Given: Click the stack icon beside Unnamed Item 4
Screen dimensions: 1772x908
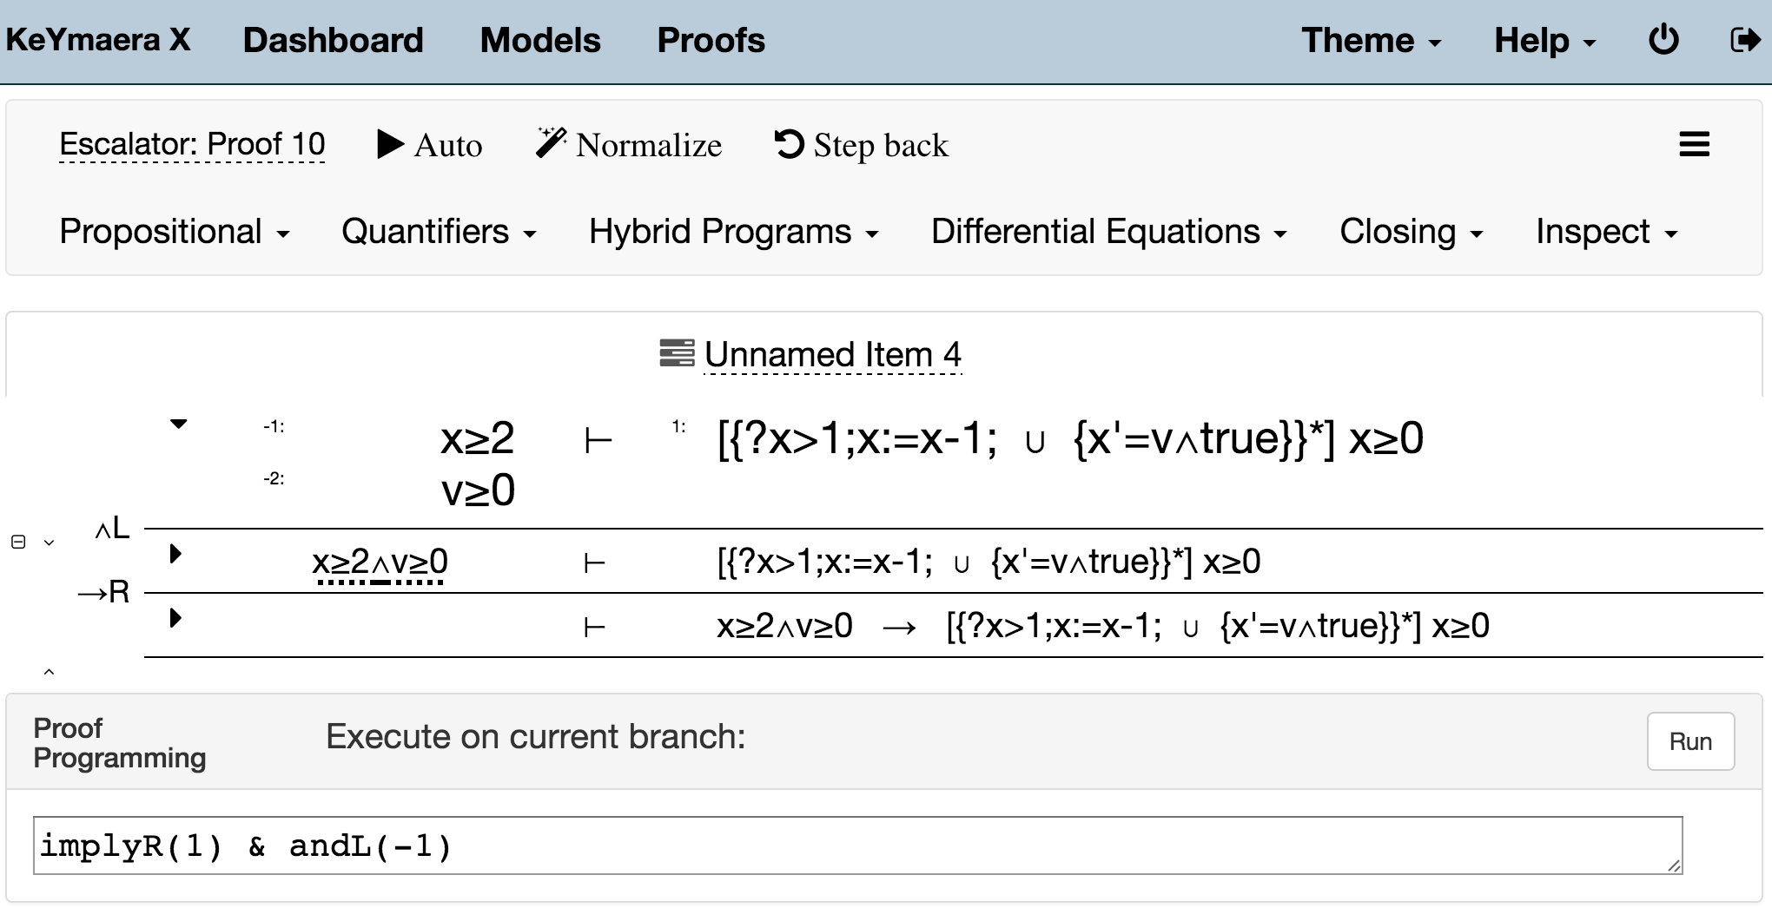Looking at the screenshot, I should pyautogui.click(x=677, y=354).
